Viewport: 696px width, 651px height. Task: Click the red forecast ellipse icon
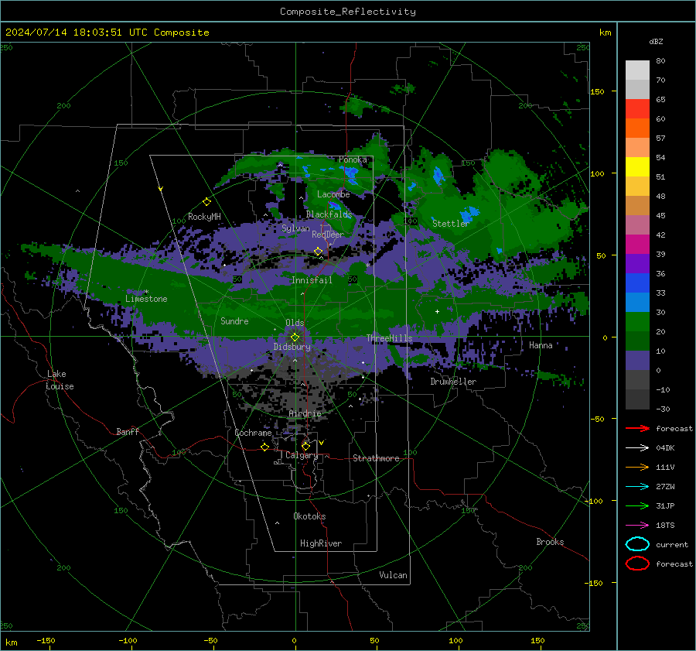tap(637, 564)
